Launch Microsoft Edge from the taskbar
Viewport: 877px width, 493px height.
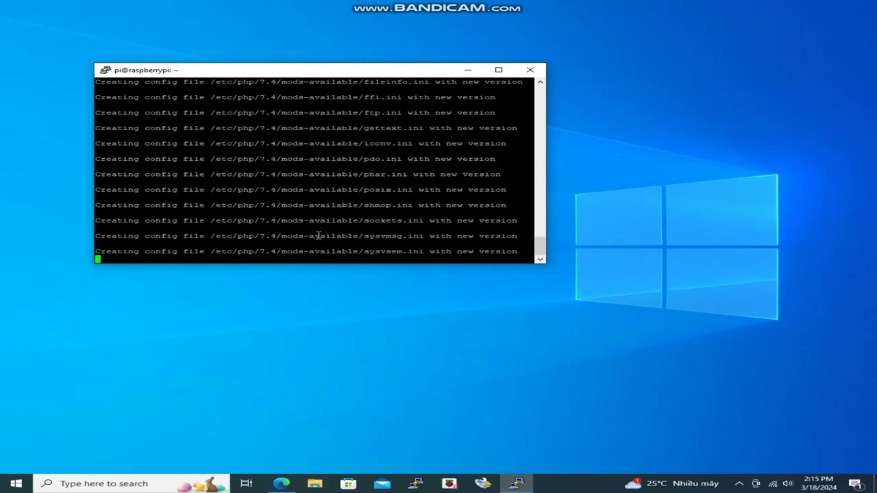[x=281, y=483]
